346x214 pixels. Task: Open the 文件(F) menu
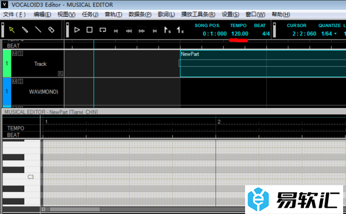point(14,14)
